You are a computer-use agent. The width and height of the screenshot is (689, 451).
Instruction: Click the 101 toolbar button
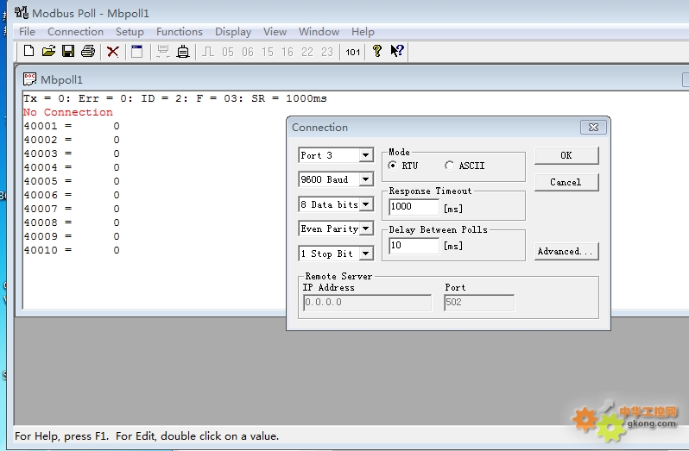[352, 53]
